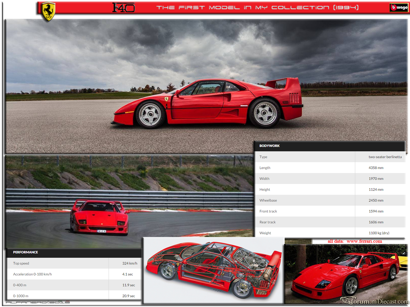410x307 pixels.
Task: Select the '0-400 m' row label
Action: (20, 285)
